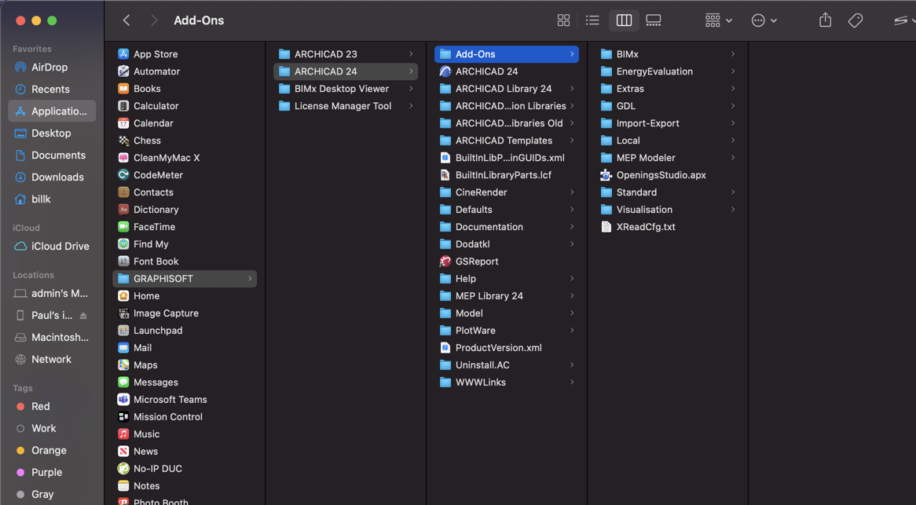Select admin's Mac in Locations

coord(52,294)
